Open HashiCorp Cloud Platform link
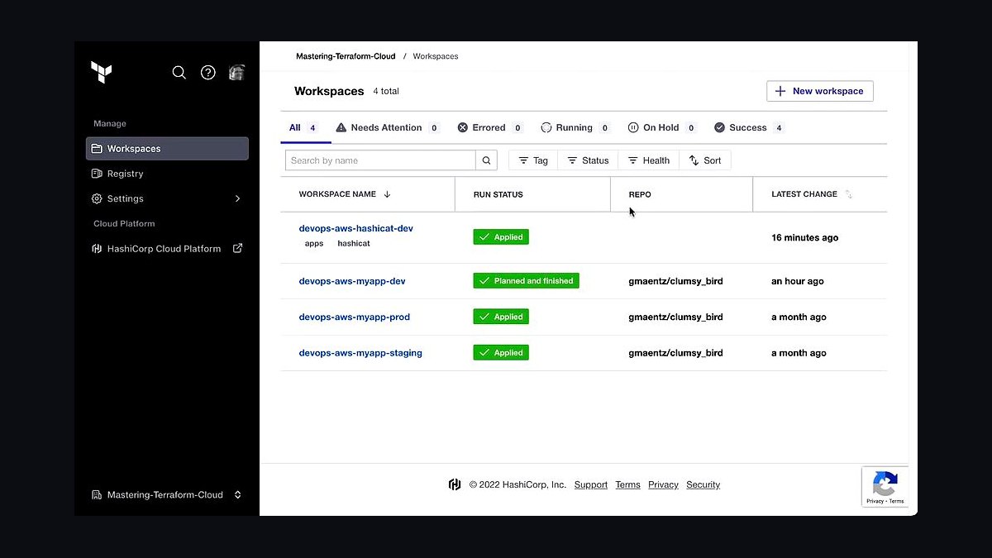The width and height of the screenshot is (992, 558). (164, 249)
